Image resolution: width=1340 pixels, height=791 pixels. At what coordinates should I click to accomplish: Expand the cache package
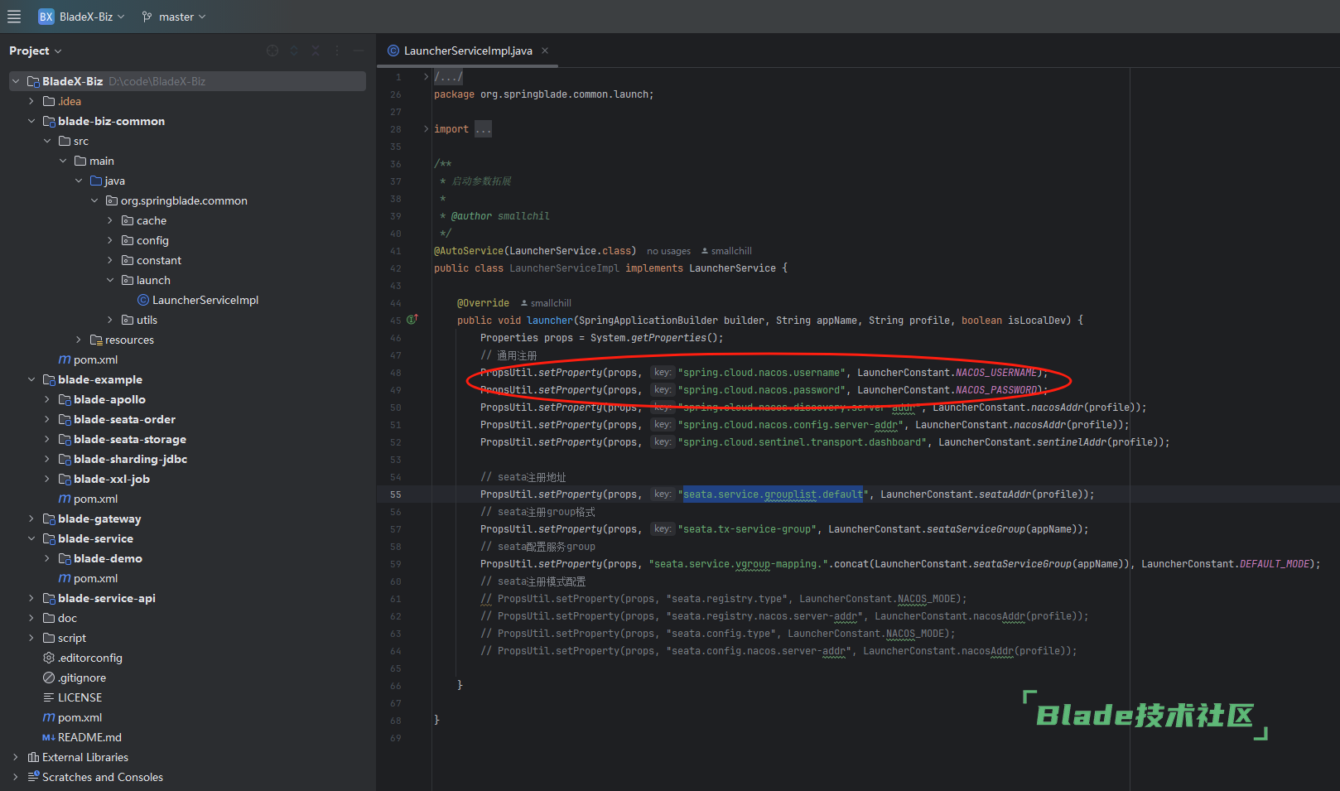pos(110,220)
